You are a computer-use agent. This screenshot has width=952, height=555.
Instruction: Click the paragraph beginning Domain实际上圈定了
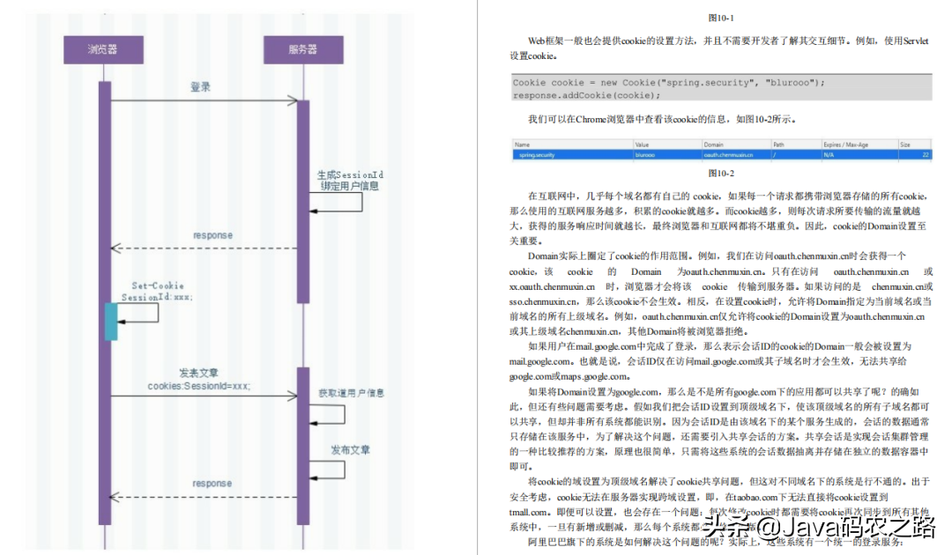[x=721, y=293]
